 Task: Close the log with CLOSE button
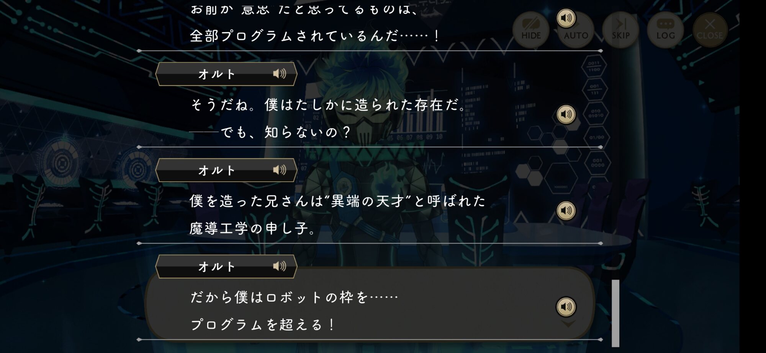click(x=710, y=29)
